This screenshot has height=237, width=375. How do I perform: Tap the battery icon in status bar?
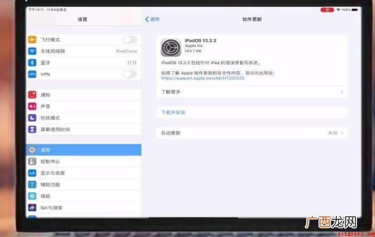[355, 10]
